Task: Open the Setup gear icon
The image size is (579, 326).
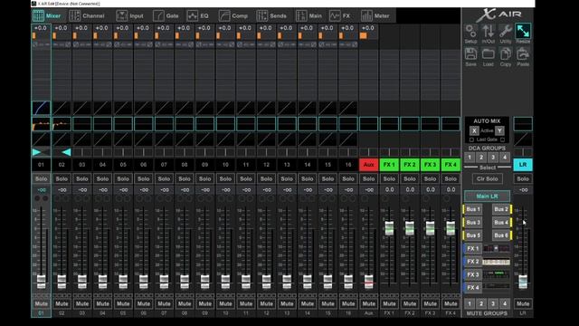Action: [x=470, y=34]
